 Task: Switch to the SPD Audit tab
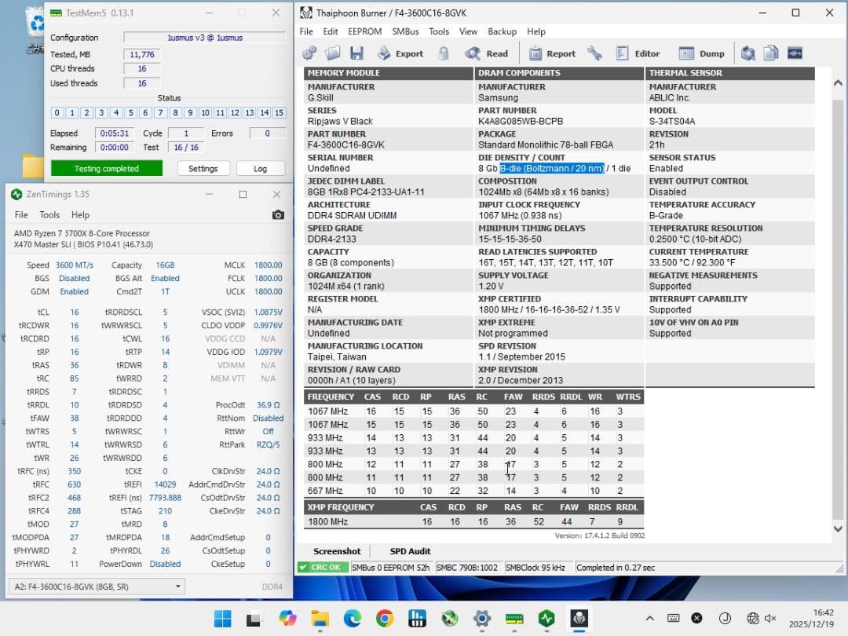410,551
